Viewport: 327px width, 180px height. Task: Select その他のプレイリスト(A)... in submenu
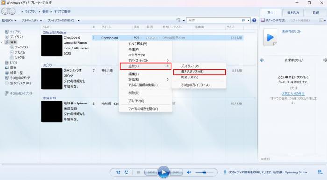[x=199, y=85]
